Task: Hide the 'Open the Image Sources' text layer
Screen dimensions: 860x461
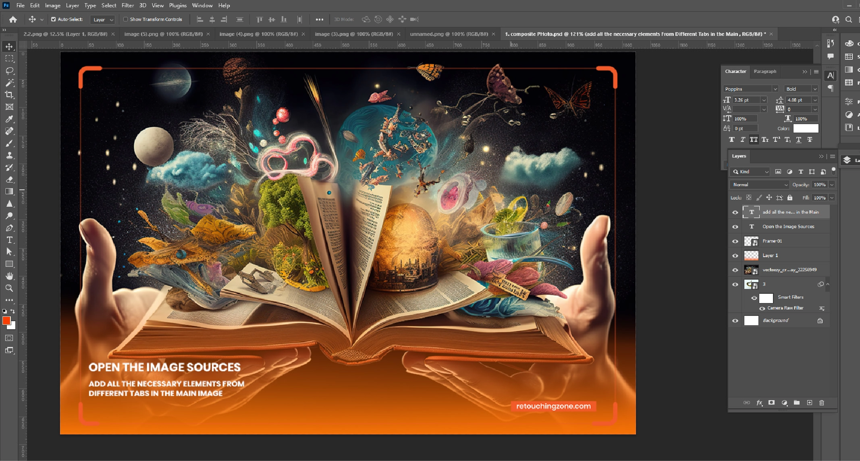Action: pyautogui.click(x=735, y=227)
